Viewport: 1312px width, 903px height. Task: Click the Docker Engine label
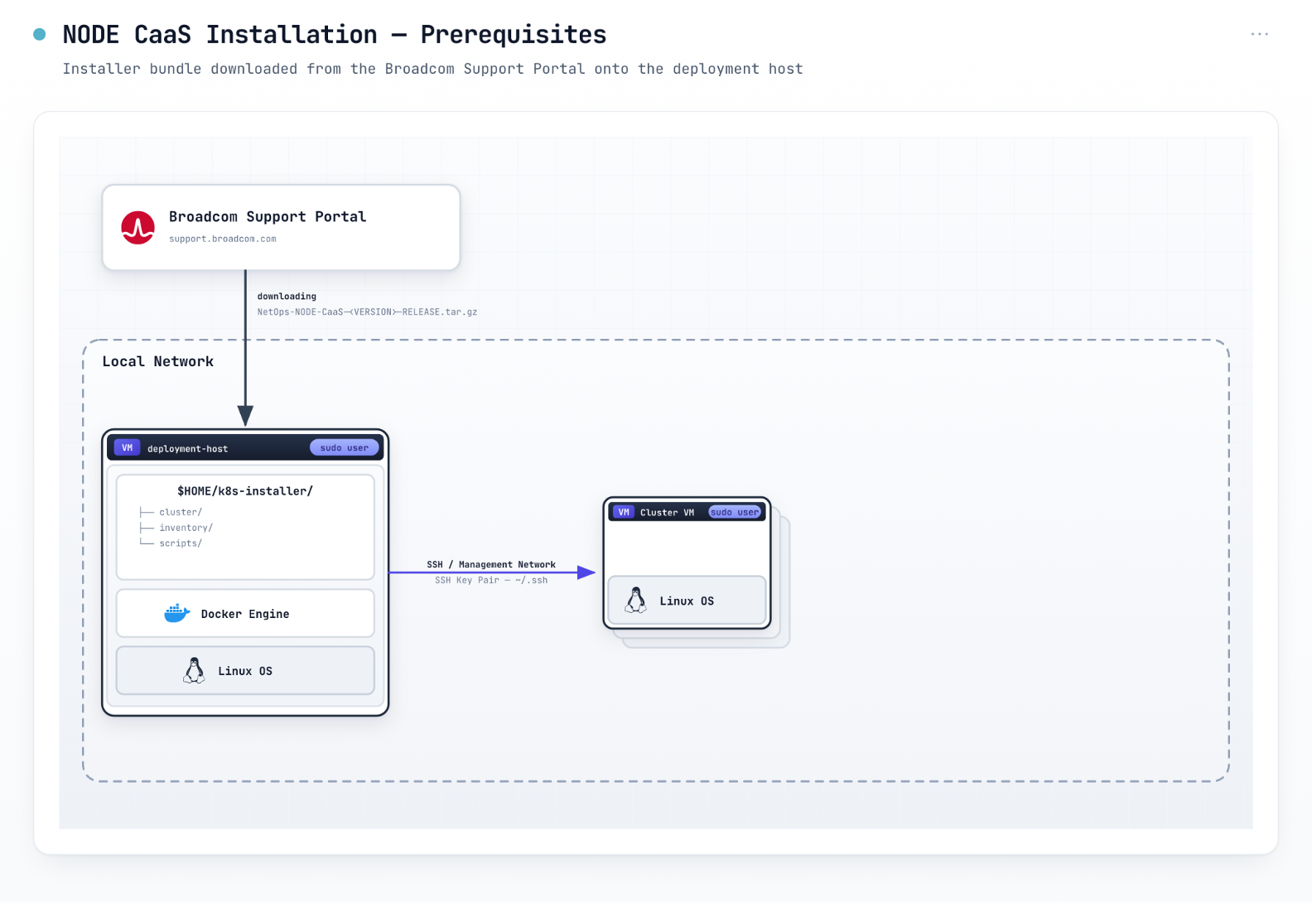[245, 614]
